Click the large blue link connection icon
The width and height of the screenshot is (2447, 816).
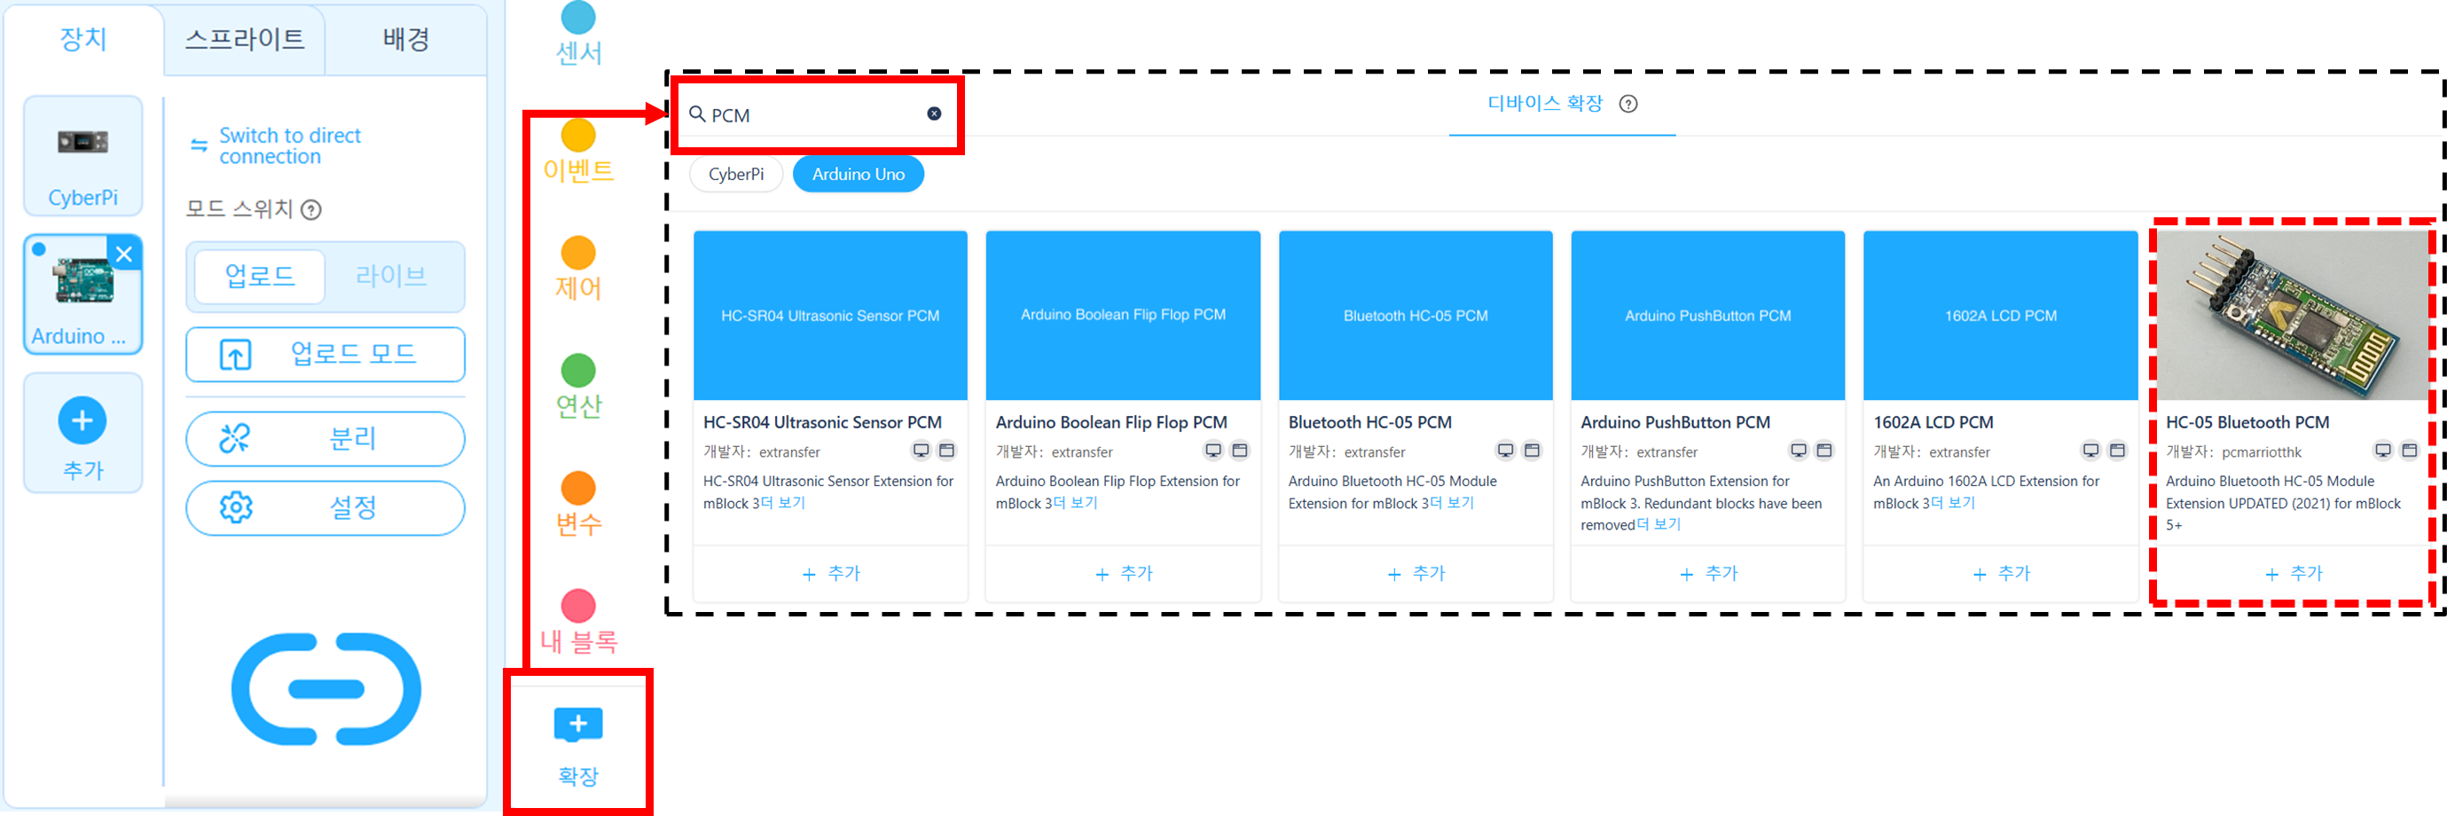pos(325,688)
